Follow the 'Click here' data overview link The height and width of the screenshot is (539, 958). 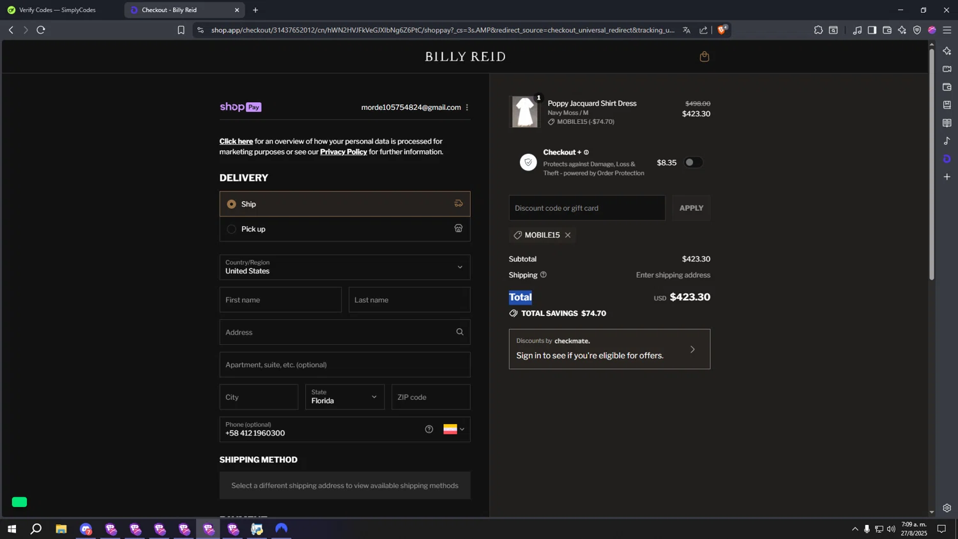(236, 141)
